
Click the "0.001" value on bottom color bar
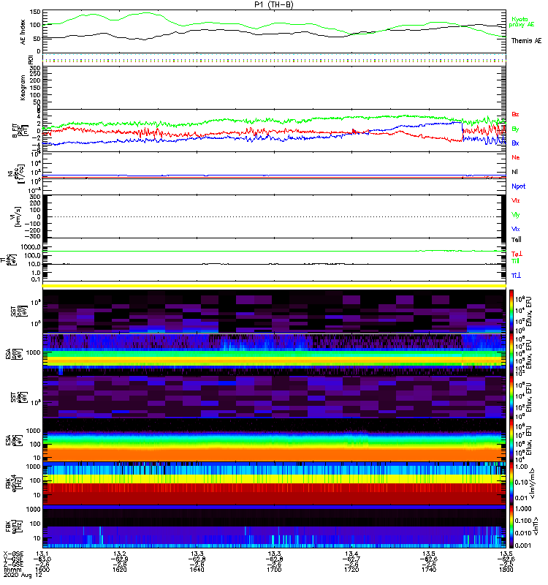tap(522, 546)
